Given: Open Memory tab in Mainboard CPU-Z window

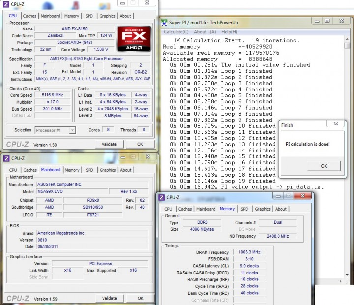Looking at the screenshot, I should [x=72, y=170].
